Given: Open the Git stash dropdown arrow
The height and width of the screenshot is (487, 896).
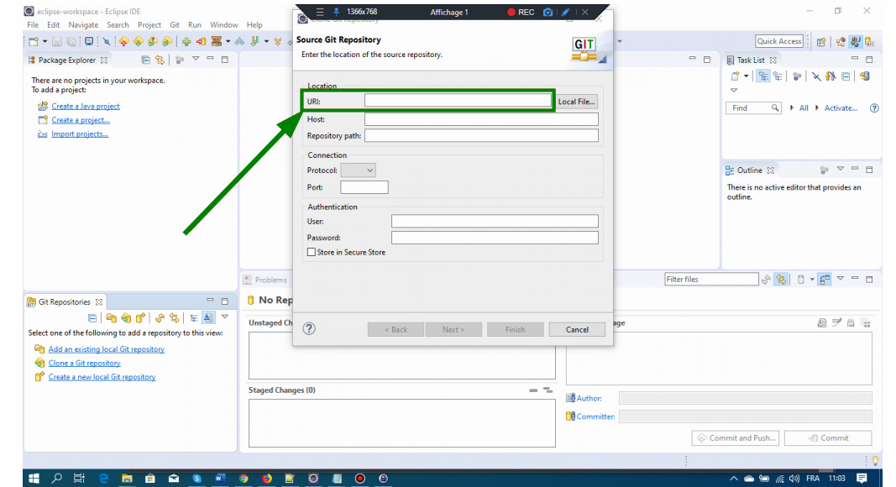Looking at the screenshot, I should click(228, 42).
